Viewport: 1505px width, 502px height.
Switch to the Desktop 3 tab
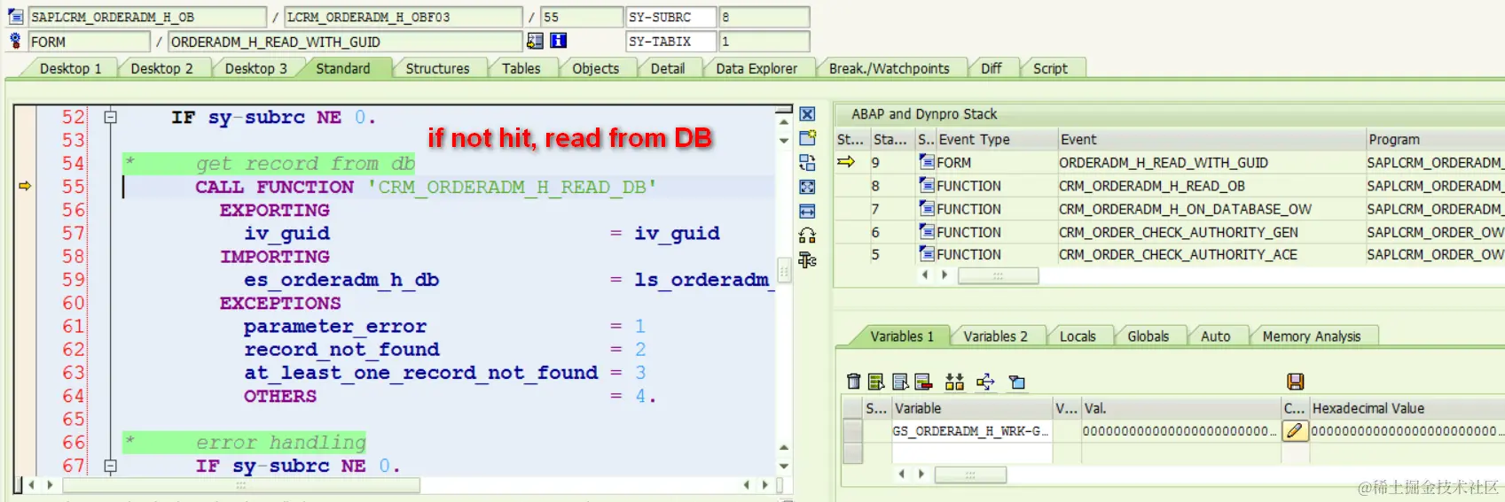tap(255, 68)
